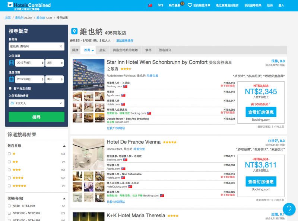Check the NT$0 - NT$1,999 price filter
The width and height of the screenshot is (298, 221).
pyautogui.click(x=9, y=206)
